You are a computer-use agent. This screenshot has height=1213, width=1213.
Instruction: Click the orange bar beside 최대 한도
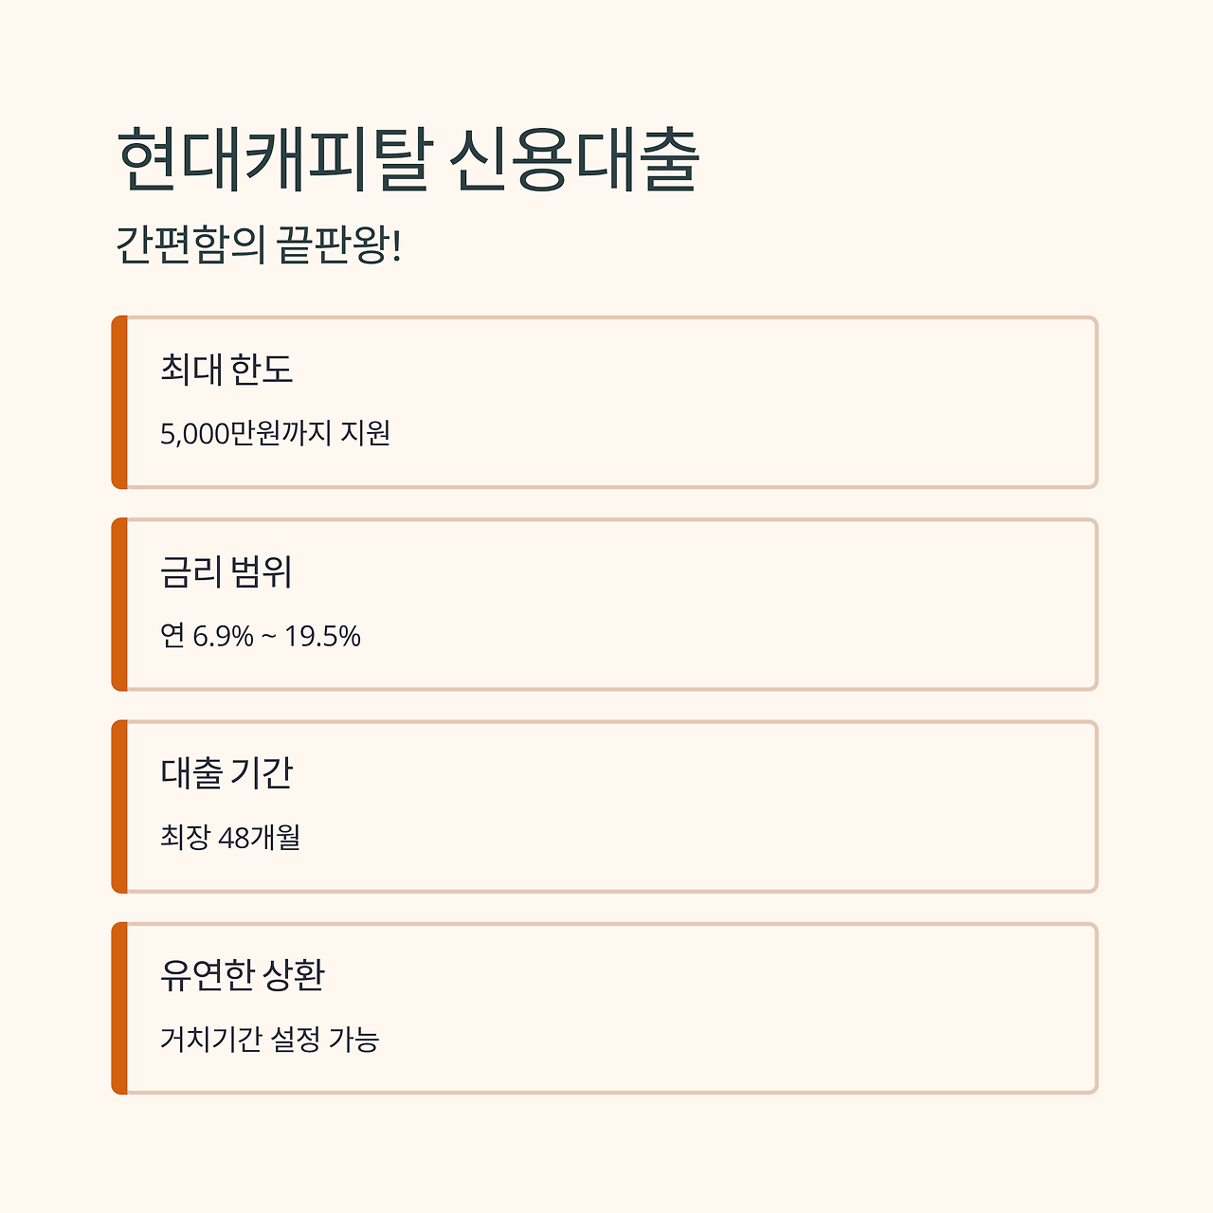tap(119, 403)
